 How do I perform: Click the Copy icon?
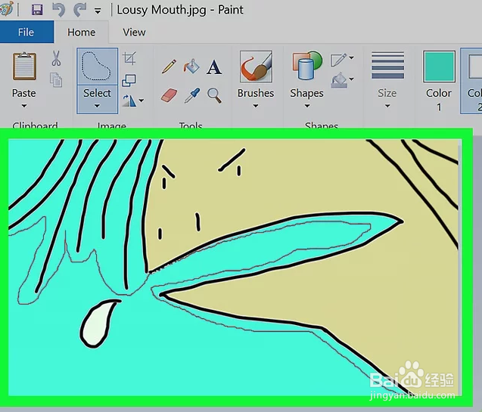[x=56, y=80]
